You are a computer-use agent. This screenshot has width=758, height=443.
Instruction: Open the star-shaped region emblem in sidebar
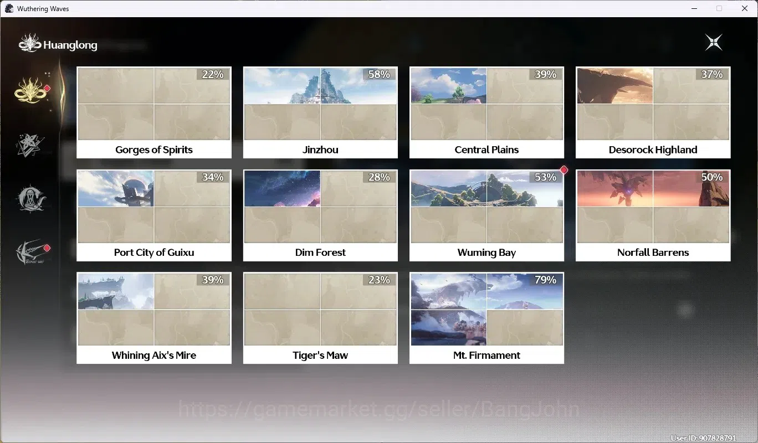pos(30,145)
